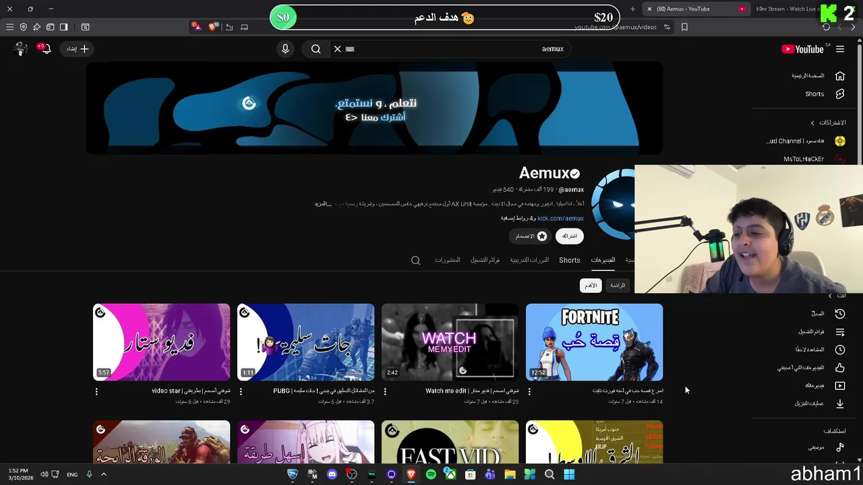
Task: Click the Create plus button on YouTube
Action: pos(78,48)
